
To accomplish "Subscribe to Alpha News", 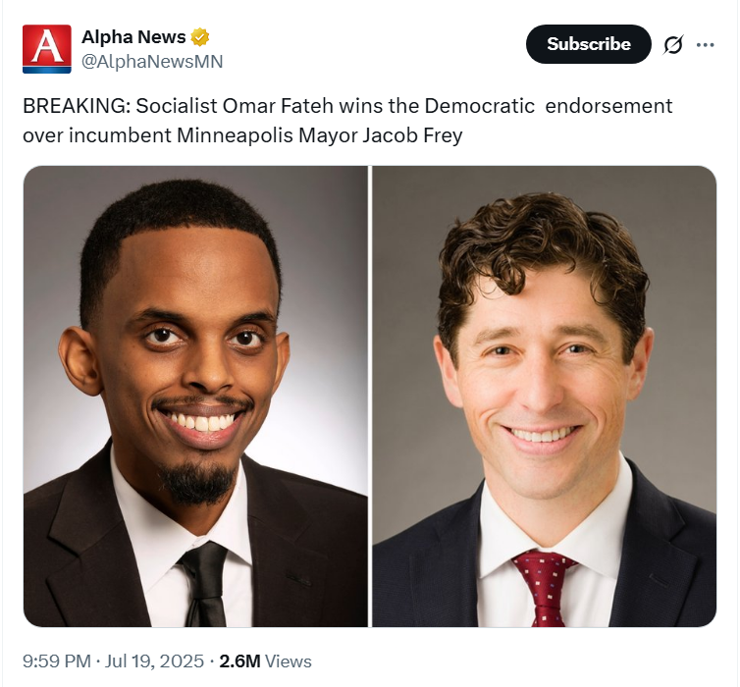I will click(x=589, y=44).
